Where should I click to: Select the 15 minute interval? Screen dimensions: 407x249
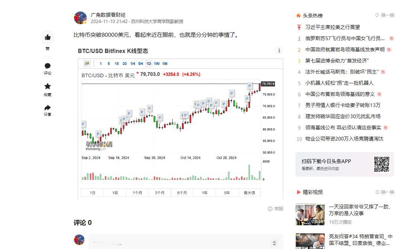coord(117,64)
